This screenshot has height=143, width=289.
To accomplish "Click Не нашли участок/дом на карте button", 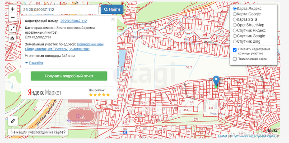I will [38, 132].
